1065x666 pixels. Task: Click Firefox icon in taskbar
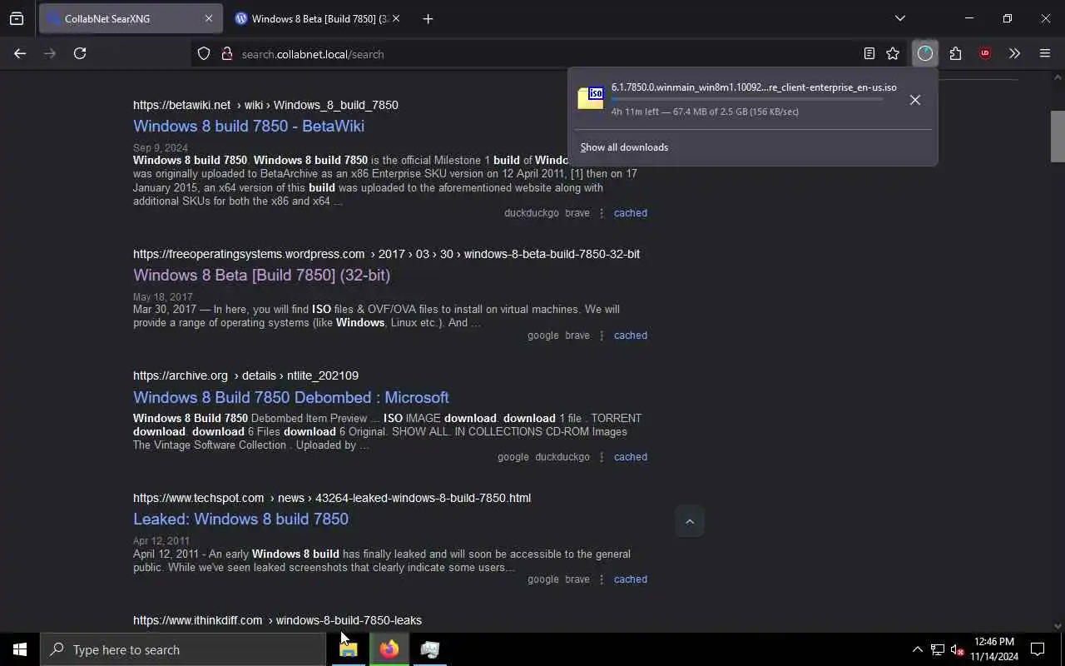click(x=389, y=649)
